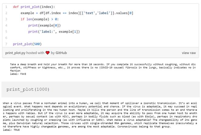Open the GitHub link in gist footer

click(x=61, y=53)
